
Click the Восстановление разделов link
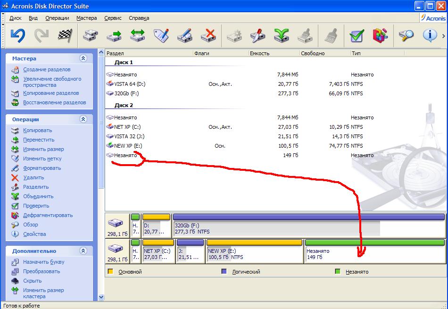click(x=55, y=103)
